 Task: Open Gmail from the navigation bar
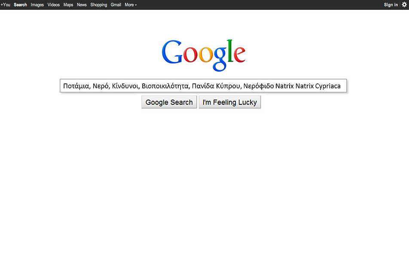pyautogui.click(x=116, y=5)
